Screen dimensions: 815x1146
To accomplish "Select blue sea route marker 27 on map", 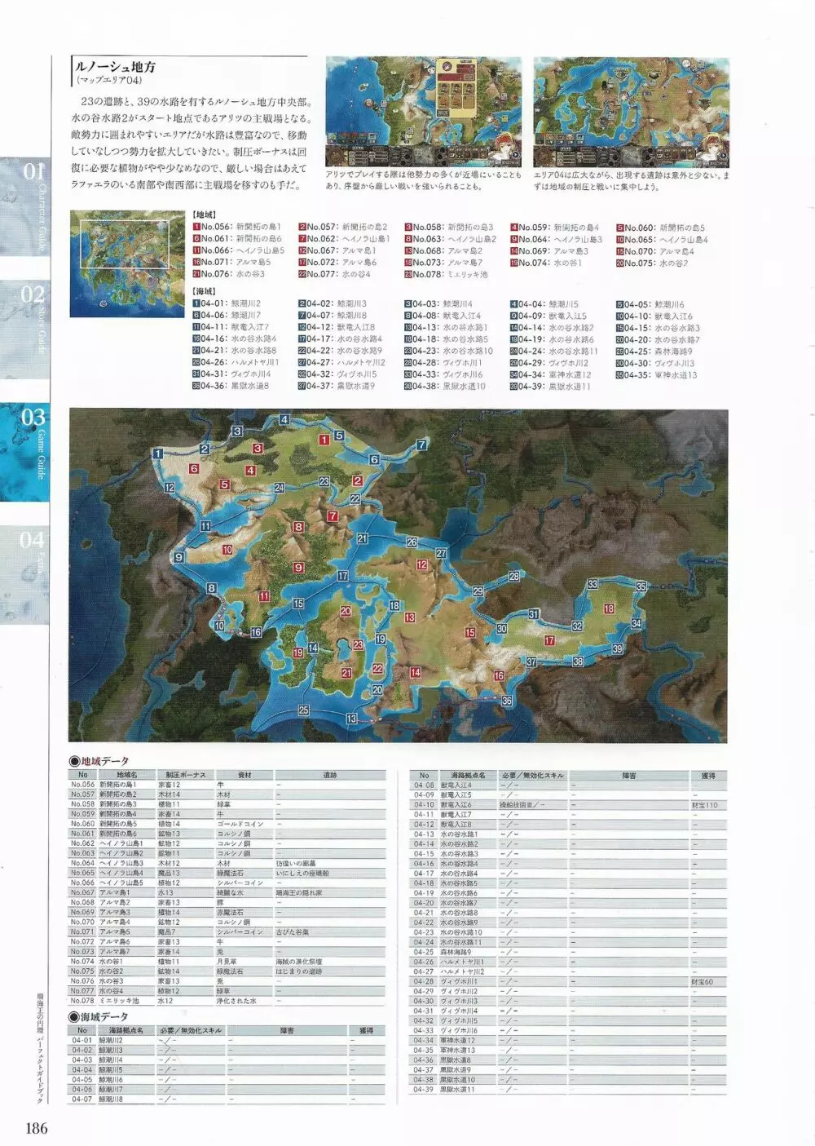I will click(441, 553).
